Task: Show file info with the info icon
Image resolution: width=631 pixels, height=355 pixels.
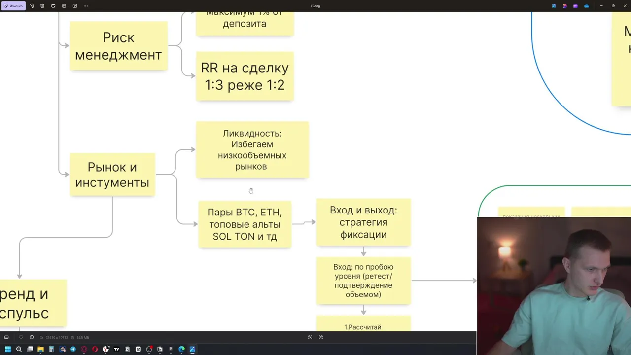Action: 32,337
